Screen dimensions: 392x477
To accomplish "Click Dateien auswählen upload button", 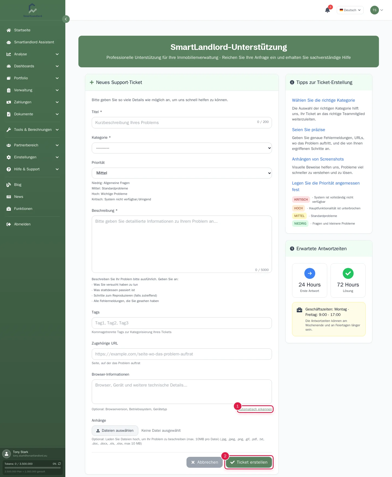I will click(115, 431).
